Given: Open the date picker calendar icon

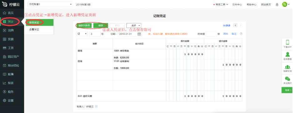Looking at the screenshot, I should click(139, 34).
